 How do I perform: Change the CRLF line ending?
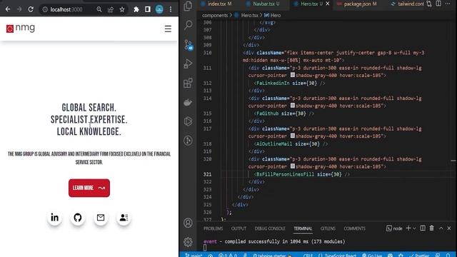point(308,255)
